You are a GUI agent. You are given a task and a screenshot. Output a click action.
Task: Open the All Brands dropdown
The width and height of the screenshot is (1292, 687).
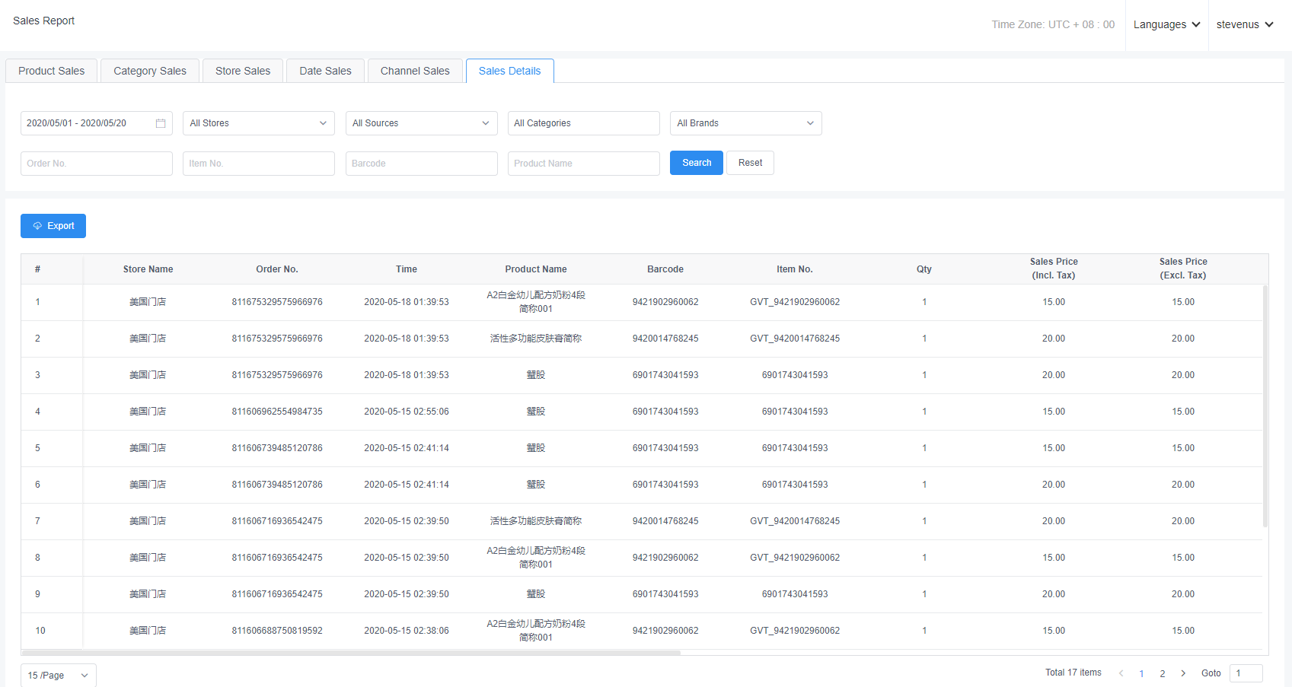[x=745, y=123]
